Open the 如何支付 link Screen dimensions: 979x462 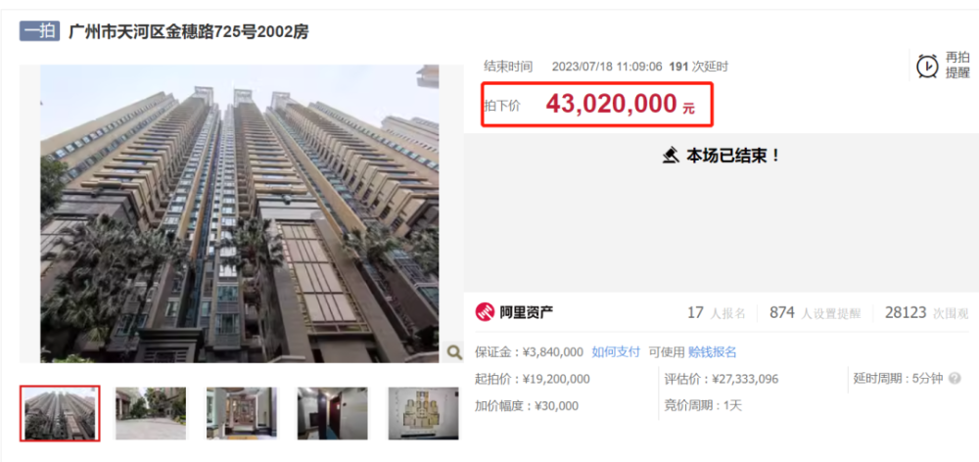click(x=616, y=352)
